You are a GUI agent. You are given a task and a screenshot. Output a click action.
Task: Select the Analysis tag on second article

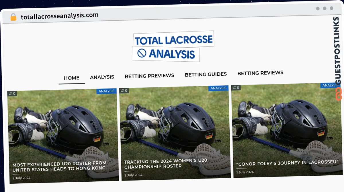(x=218, y=88)
